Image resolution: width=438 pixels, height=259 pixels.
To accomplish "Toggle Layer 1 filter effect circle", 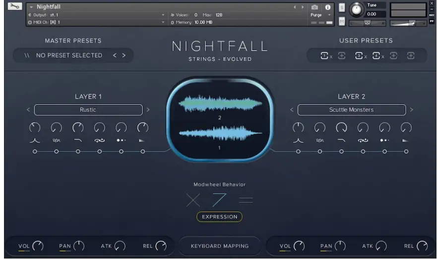I will 78,152.
